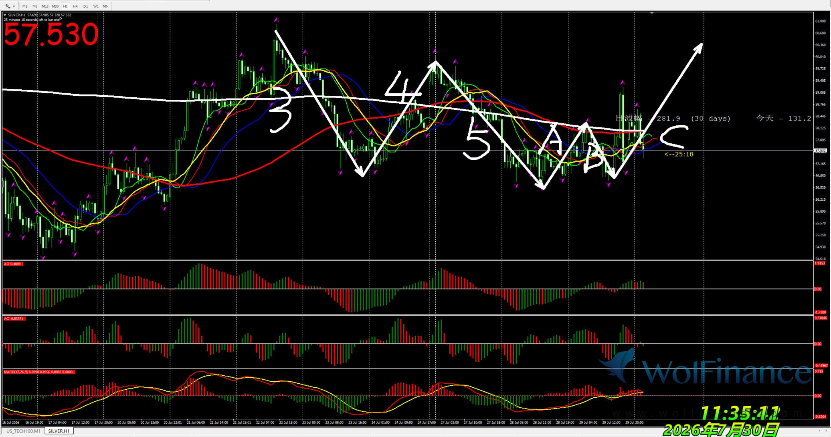Switch chart to M30 timeframe
831x437 pixels.
(55, 6)
